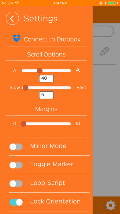Open the gear settings icon
Screen dimensions: 120x214
pyautogui.click(x=111, y=205)
